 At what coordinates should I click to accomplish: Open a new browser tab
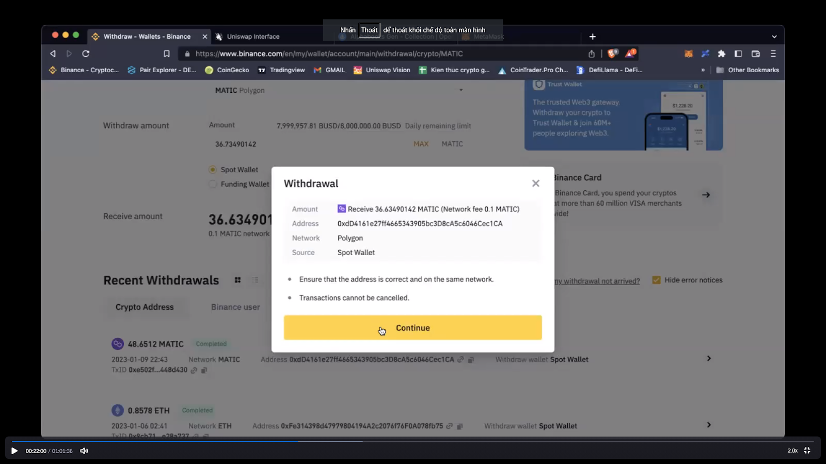[593, 37]
